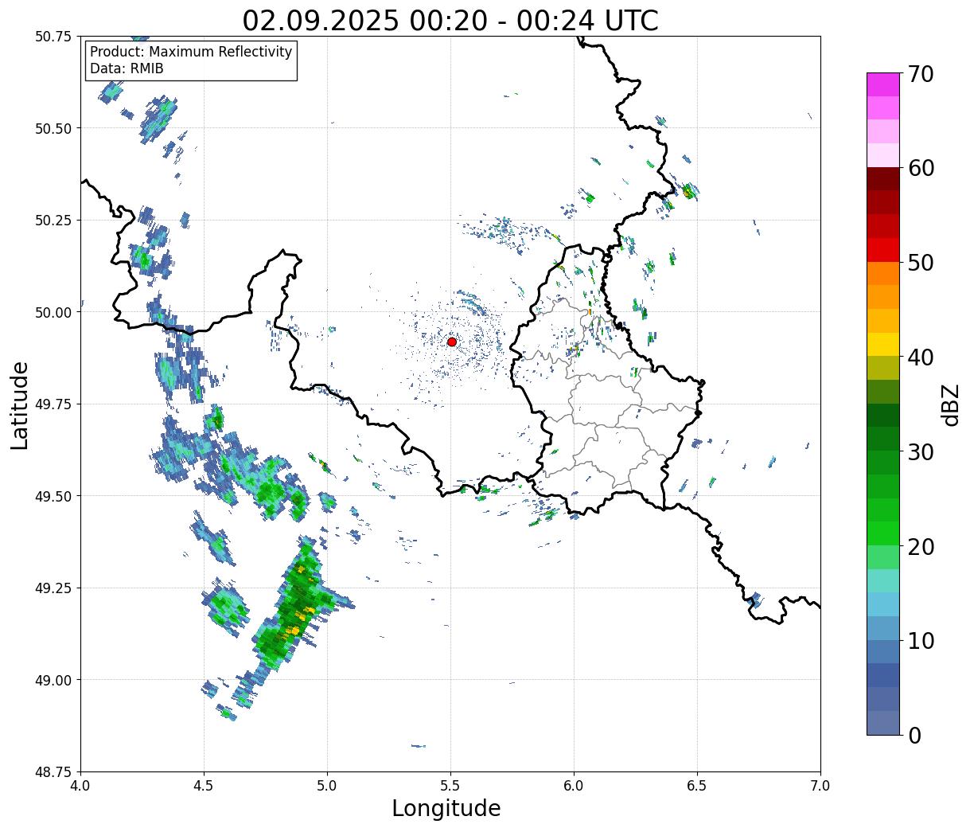Click the colorbar tick label 40
Screen dimensions: 970x828
[x=921, y=357]
